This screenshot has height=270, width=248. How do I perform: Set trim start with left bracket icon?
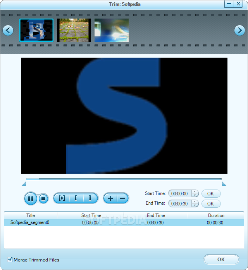tap(76, 198)
